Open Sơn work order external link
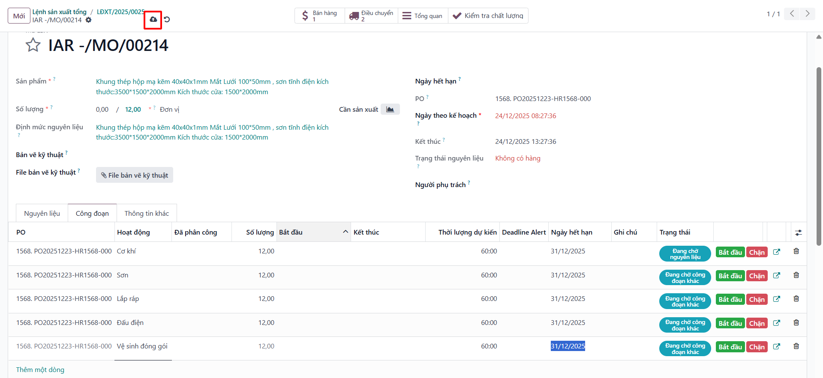This screenshot has height=378, width=823. 776,275
